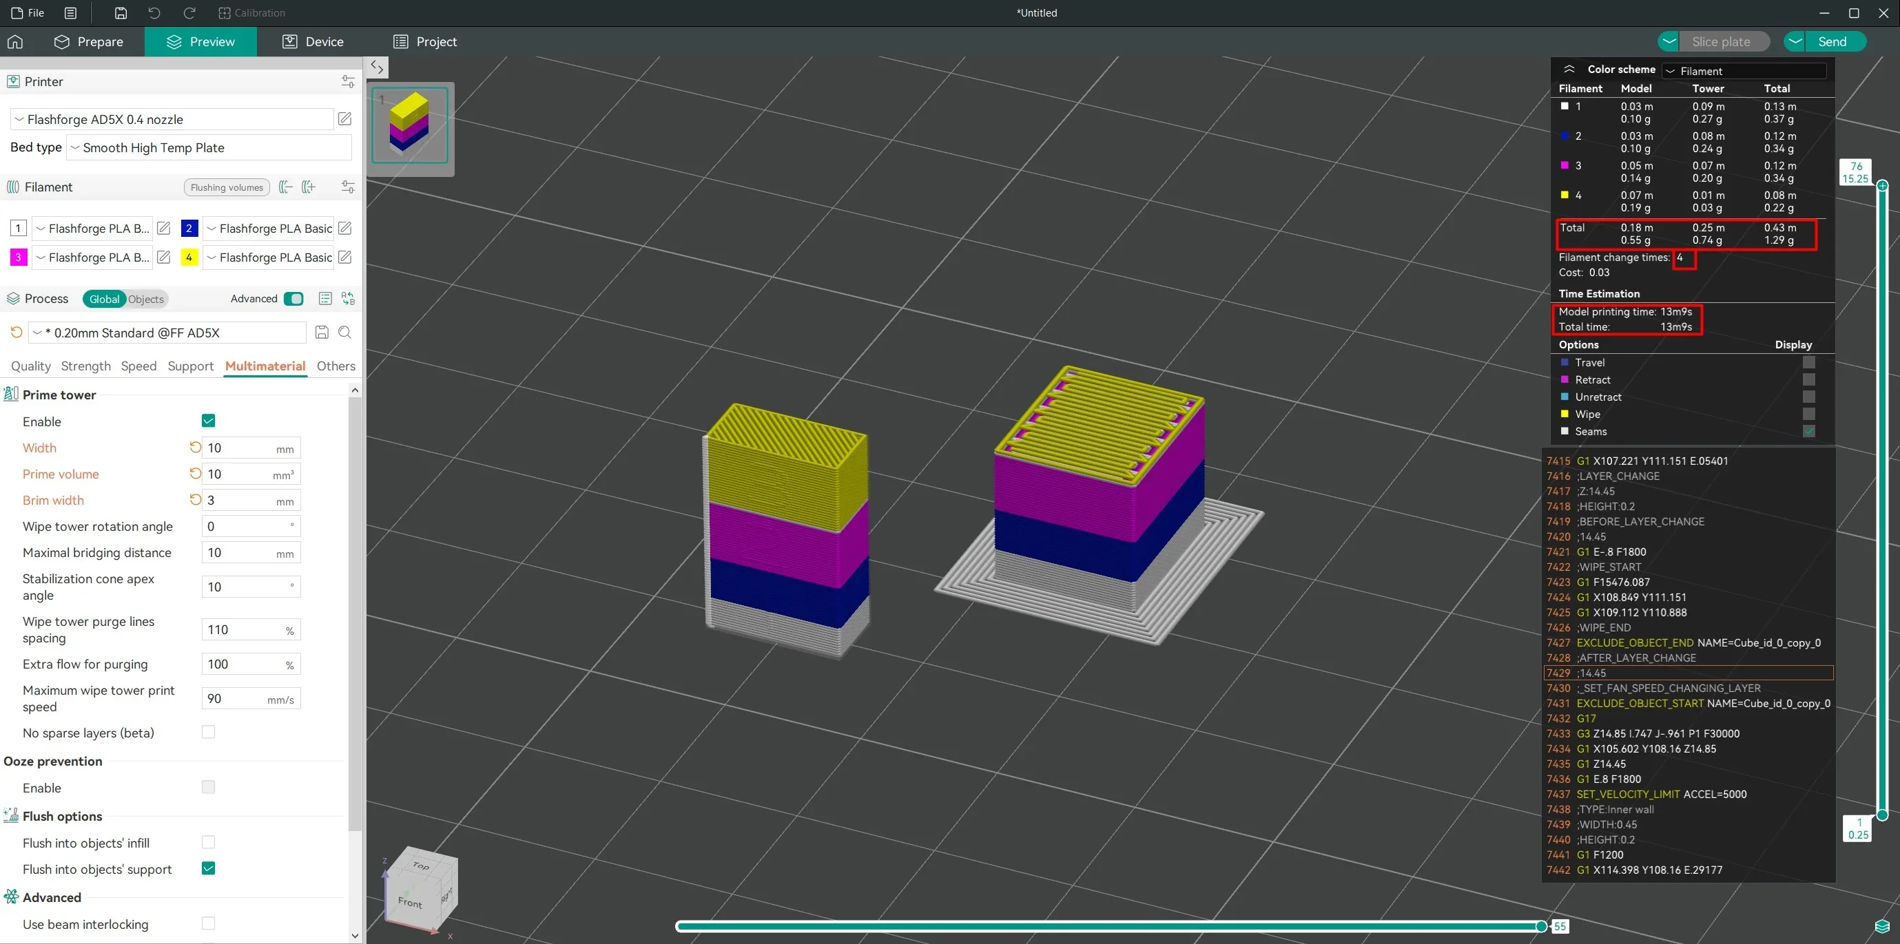Change the Color scheme from Filament
This screenshot has width=1900, height=944.
click(1744, 70)
